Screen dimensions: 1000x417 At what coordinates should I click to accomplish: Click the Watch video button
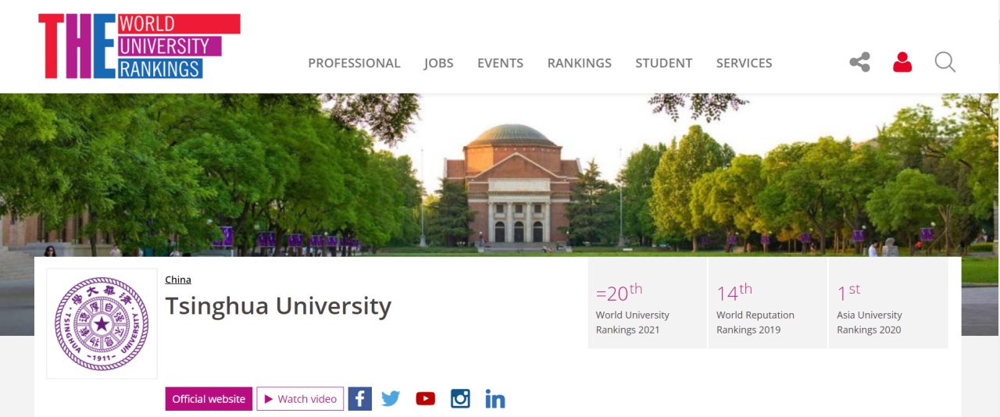pyautogui.click(x=300, y=399)
